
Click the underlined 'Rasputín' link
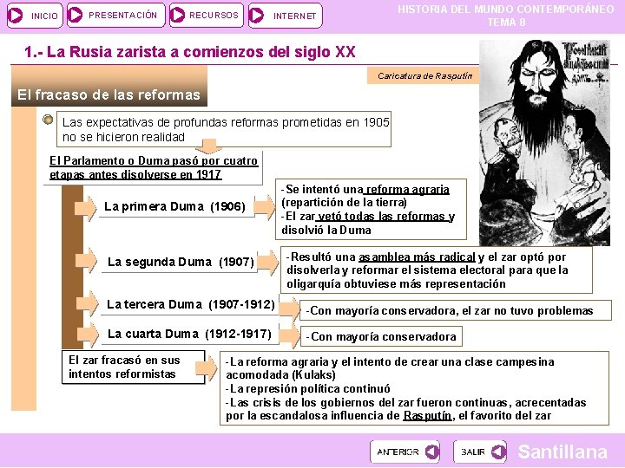(427, 415)
